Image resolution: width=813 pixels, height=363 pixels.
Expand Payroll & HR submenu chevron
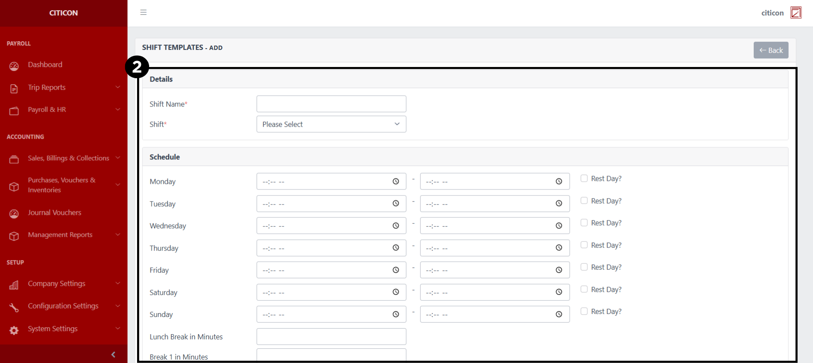point(118,109)
